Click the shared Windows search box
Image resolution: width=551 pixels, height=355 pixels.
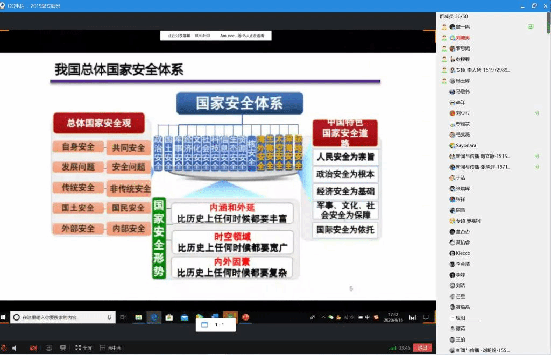pyautogui.click(x=63, y=317)
